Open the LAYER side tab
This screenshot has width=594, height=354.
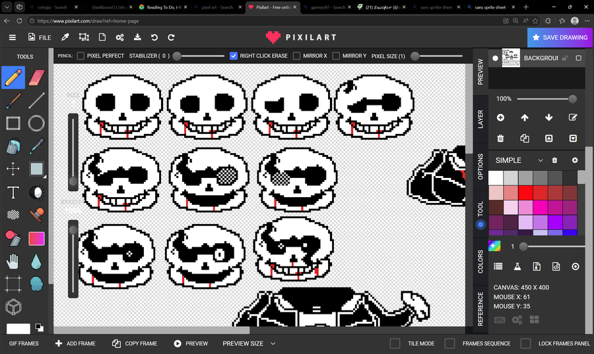coord(480,119)
